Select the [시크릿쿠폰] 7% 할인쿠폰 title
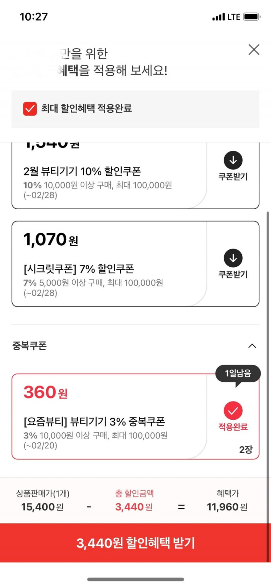Image resolution: width=271 pixels, height=587 pixels. point(79,269)
